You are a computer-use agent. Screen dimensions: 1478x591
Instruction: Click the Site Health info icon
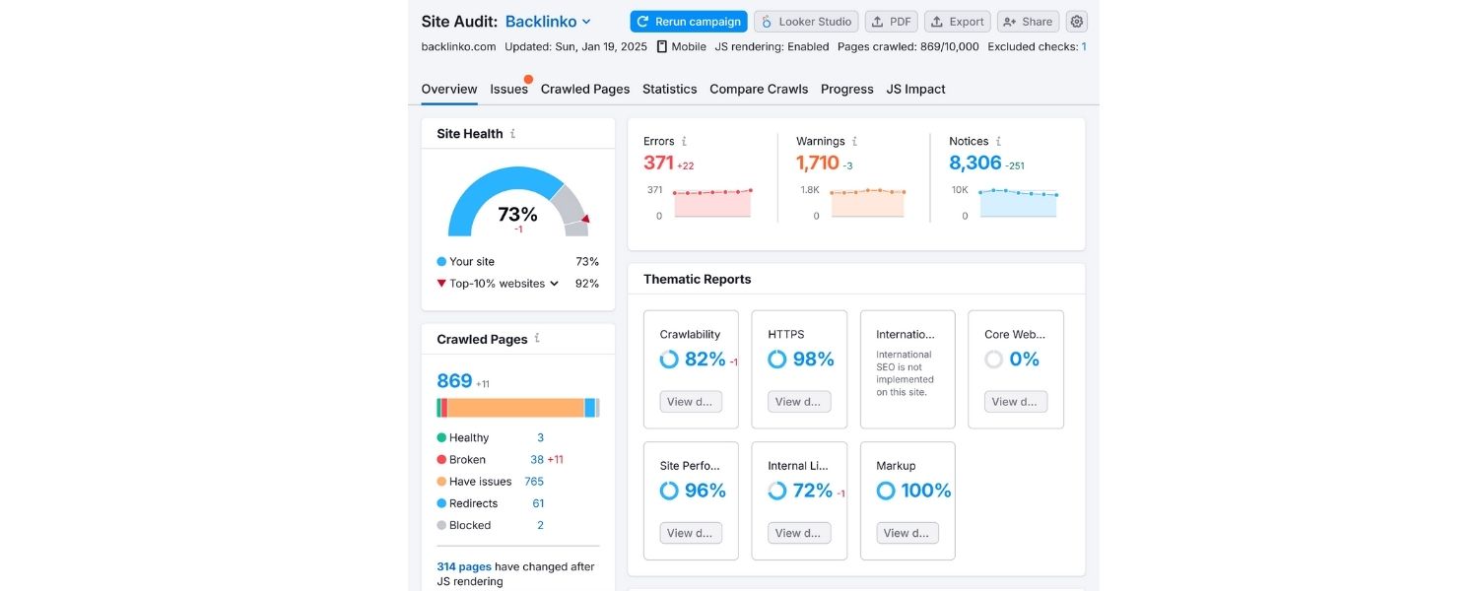tap(514, 134)
